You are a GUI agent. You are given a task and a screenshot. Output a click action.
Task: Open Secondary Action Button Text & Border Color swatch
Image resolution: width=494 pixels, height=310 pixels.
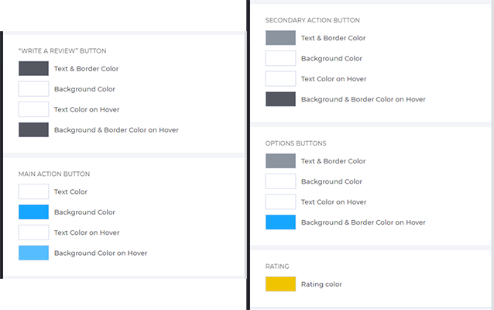point(281,38)
